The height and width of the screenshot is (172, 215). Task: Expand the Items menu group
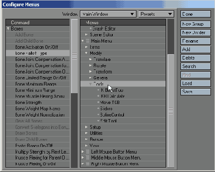pos(86,47)
